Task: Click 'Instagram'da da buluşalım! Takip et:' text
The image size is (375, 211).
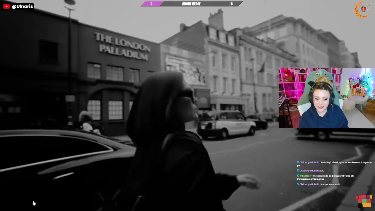Action: pyautogui.click(x=333, y=176)
